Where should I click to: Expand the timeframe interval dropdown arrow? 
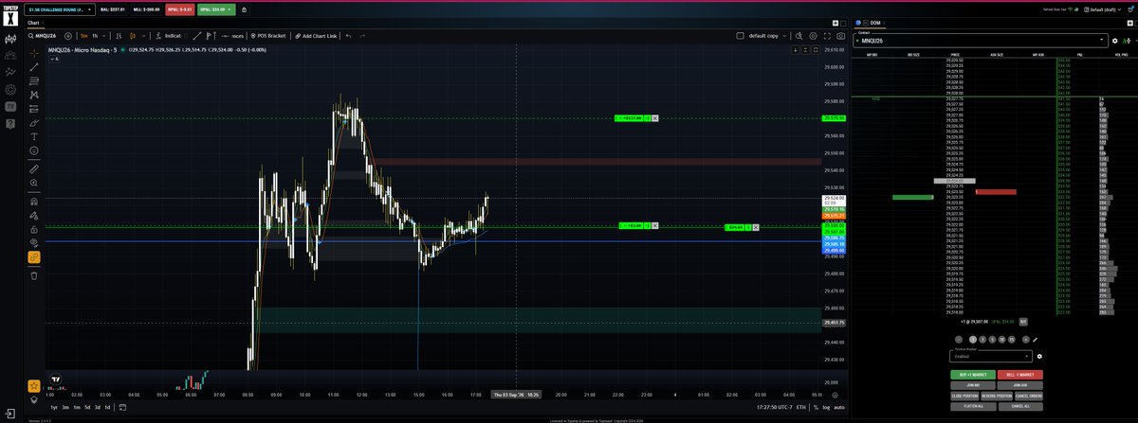pos(104,36)
